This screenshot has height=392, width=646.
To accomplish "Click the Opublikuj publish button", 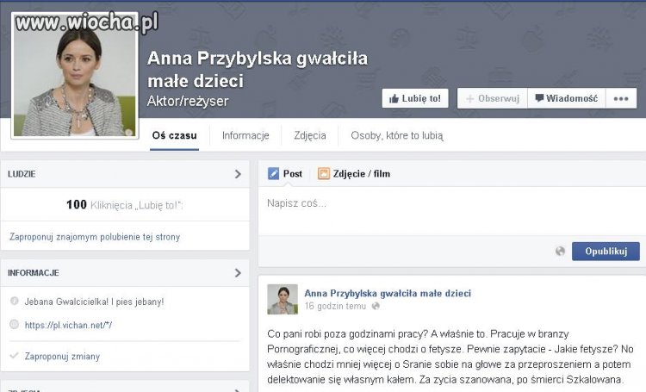I will point(606,252).
